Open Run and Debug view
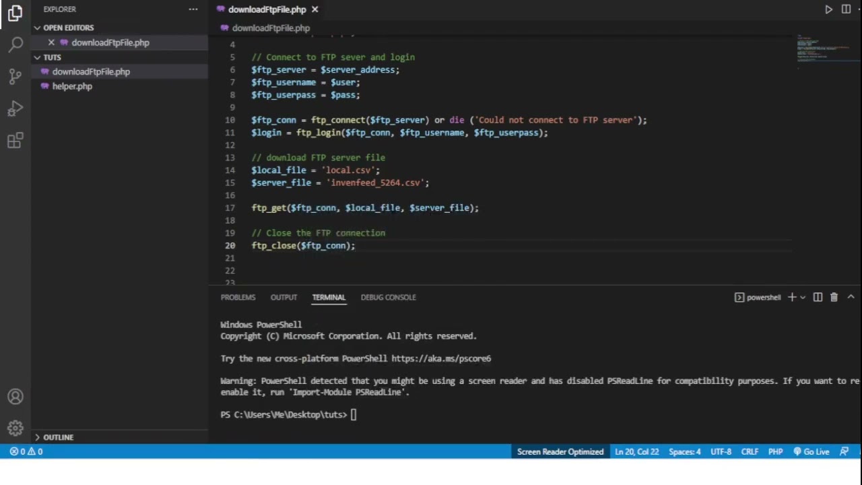This screenshot has width=862, height=485. 15,108
